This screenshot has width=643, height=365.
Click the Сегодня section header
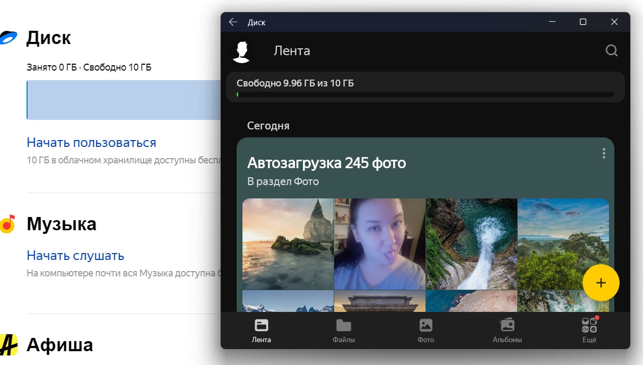[x=268, y=126]
